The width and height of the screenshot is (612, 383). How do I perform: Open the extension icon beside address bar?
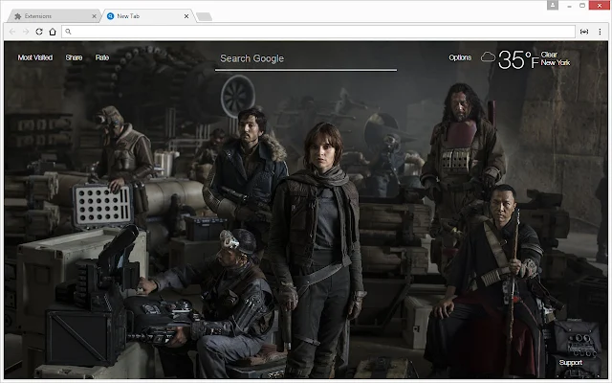pyautogui.click(x=584, y=32)
